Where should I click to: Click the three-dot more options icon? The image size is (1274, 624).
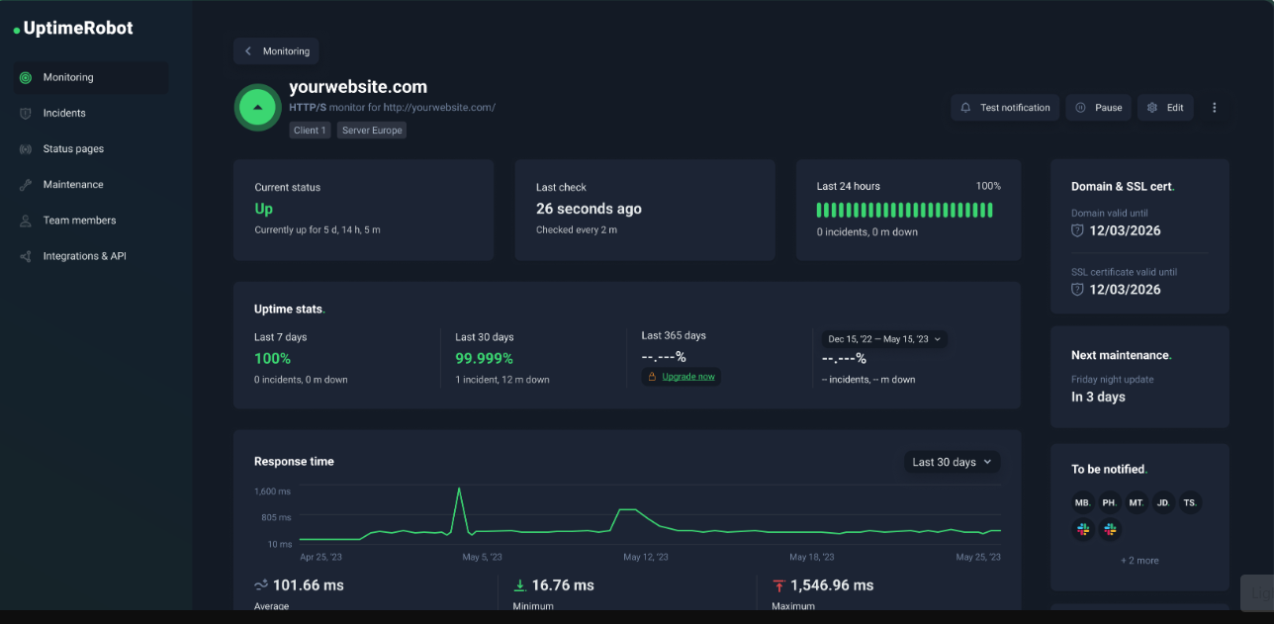tap(1215, 108)
